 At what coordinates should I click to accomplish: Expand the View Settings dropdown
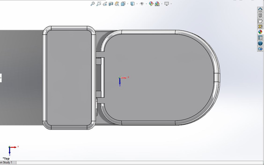coord(171,4)
